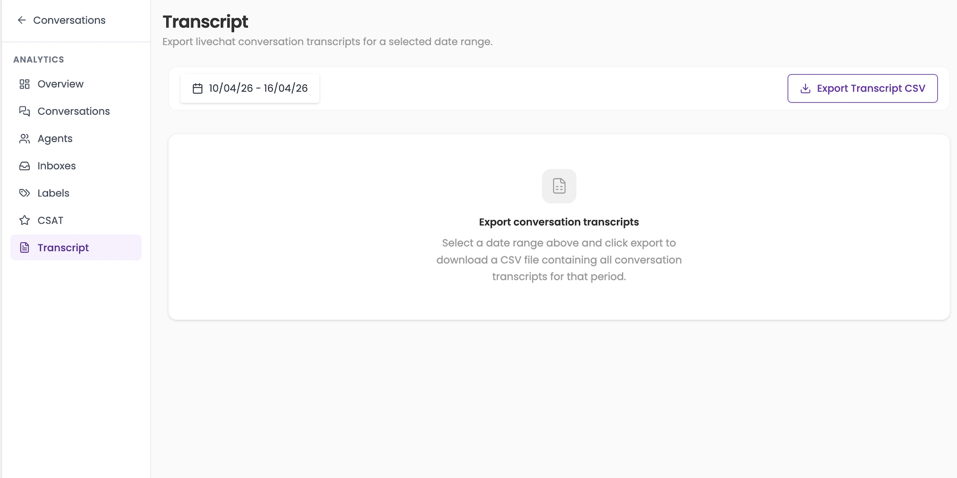Screen dimensions: 957x478
Task: Click the Conversations chat bubbles icon
Action: 24,111
